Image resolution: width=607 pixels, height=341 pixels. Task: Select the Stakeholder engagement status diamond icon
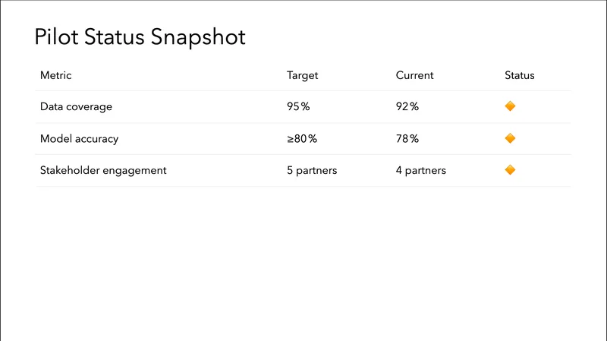coord(510,170)
